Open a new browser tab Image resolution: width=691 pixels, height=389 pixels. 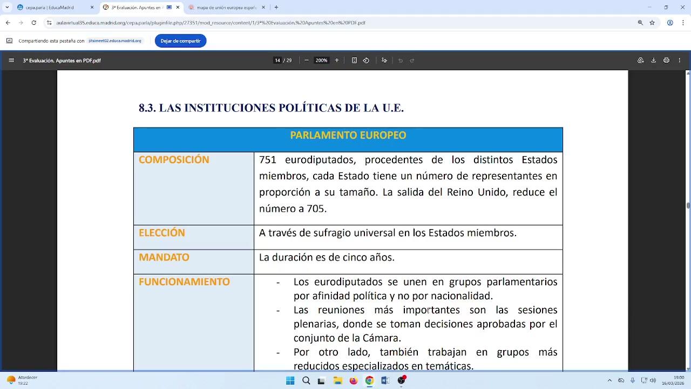(x=276, y=8)
